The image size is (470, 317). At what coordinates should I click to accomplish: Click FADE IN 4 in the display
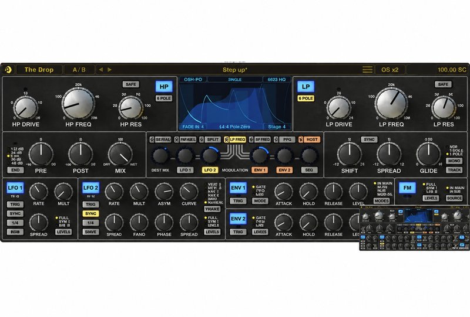coord(193,127)
